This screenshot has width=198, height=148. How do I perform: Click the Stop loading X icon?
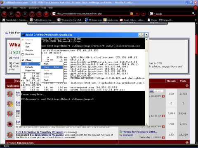coord(25,14)
